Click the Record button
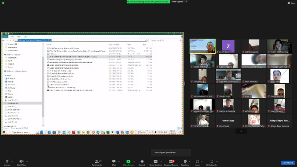297x167 pixels. pos(142,162)
